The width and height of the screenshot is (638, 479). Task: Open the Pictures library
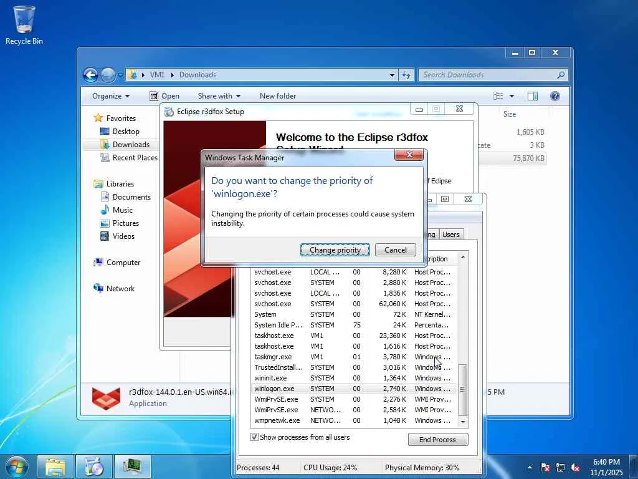click(120, 223)
